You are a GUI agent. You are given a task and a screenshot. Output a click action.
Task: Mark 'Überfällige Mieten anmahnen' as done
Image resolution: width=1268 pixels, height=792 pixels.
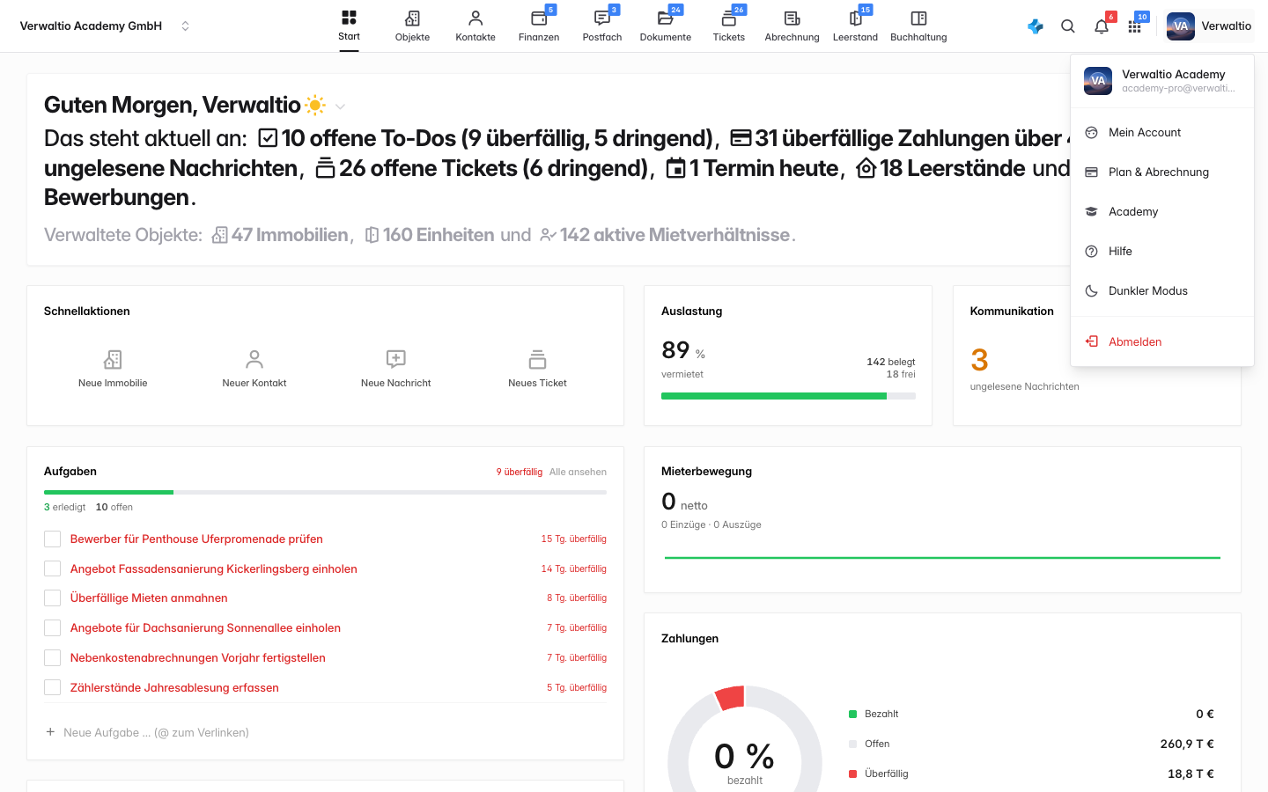coord(53,598)
